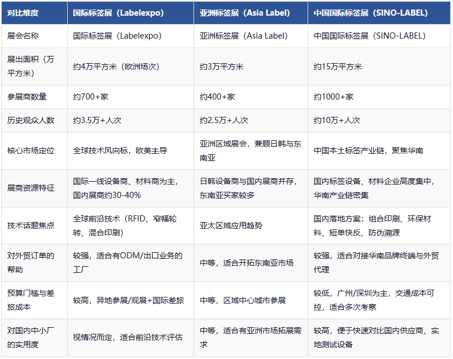Click the cell mentioning 国内展商约30-40%
453x359 pixels.
[x=130, y=188]
